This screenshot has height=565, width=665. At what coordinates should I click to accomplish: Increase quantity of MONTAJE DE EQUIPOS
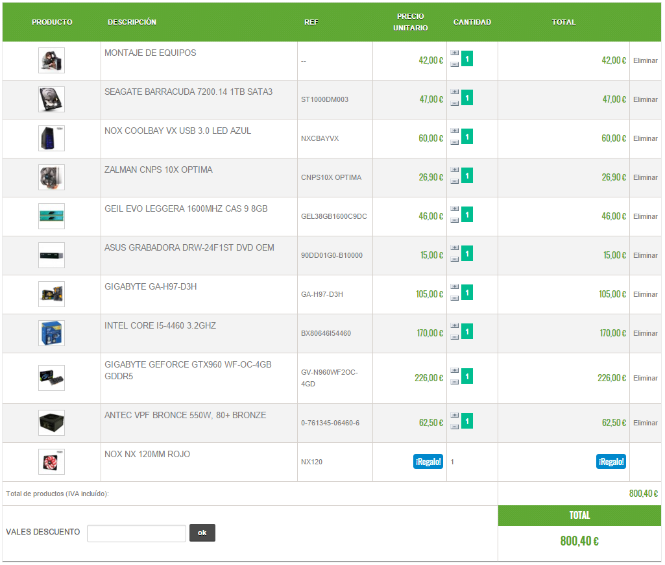(455, 53)
